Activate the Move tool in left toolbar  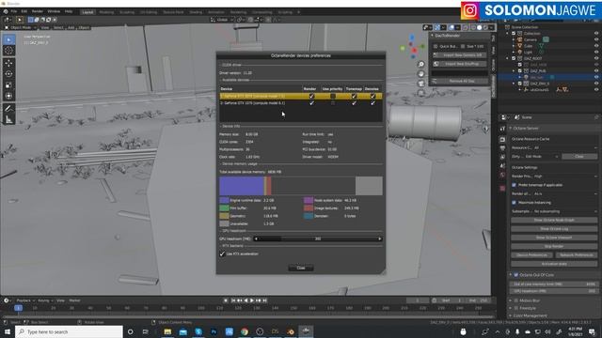pyautogui.click(x=8, y=63)
